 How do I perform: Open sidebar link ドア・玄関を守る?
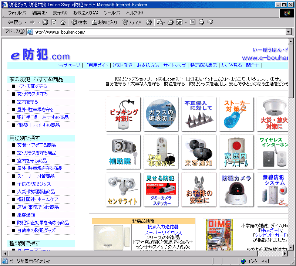(32, 86)
